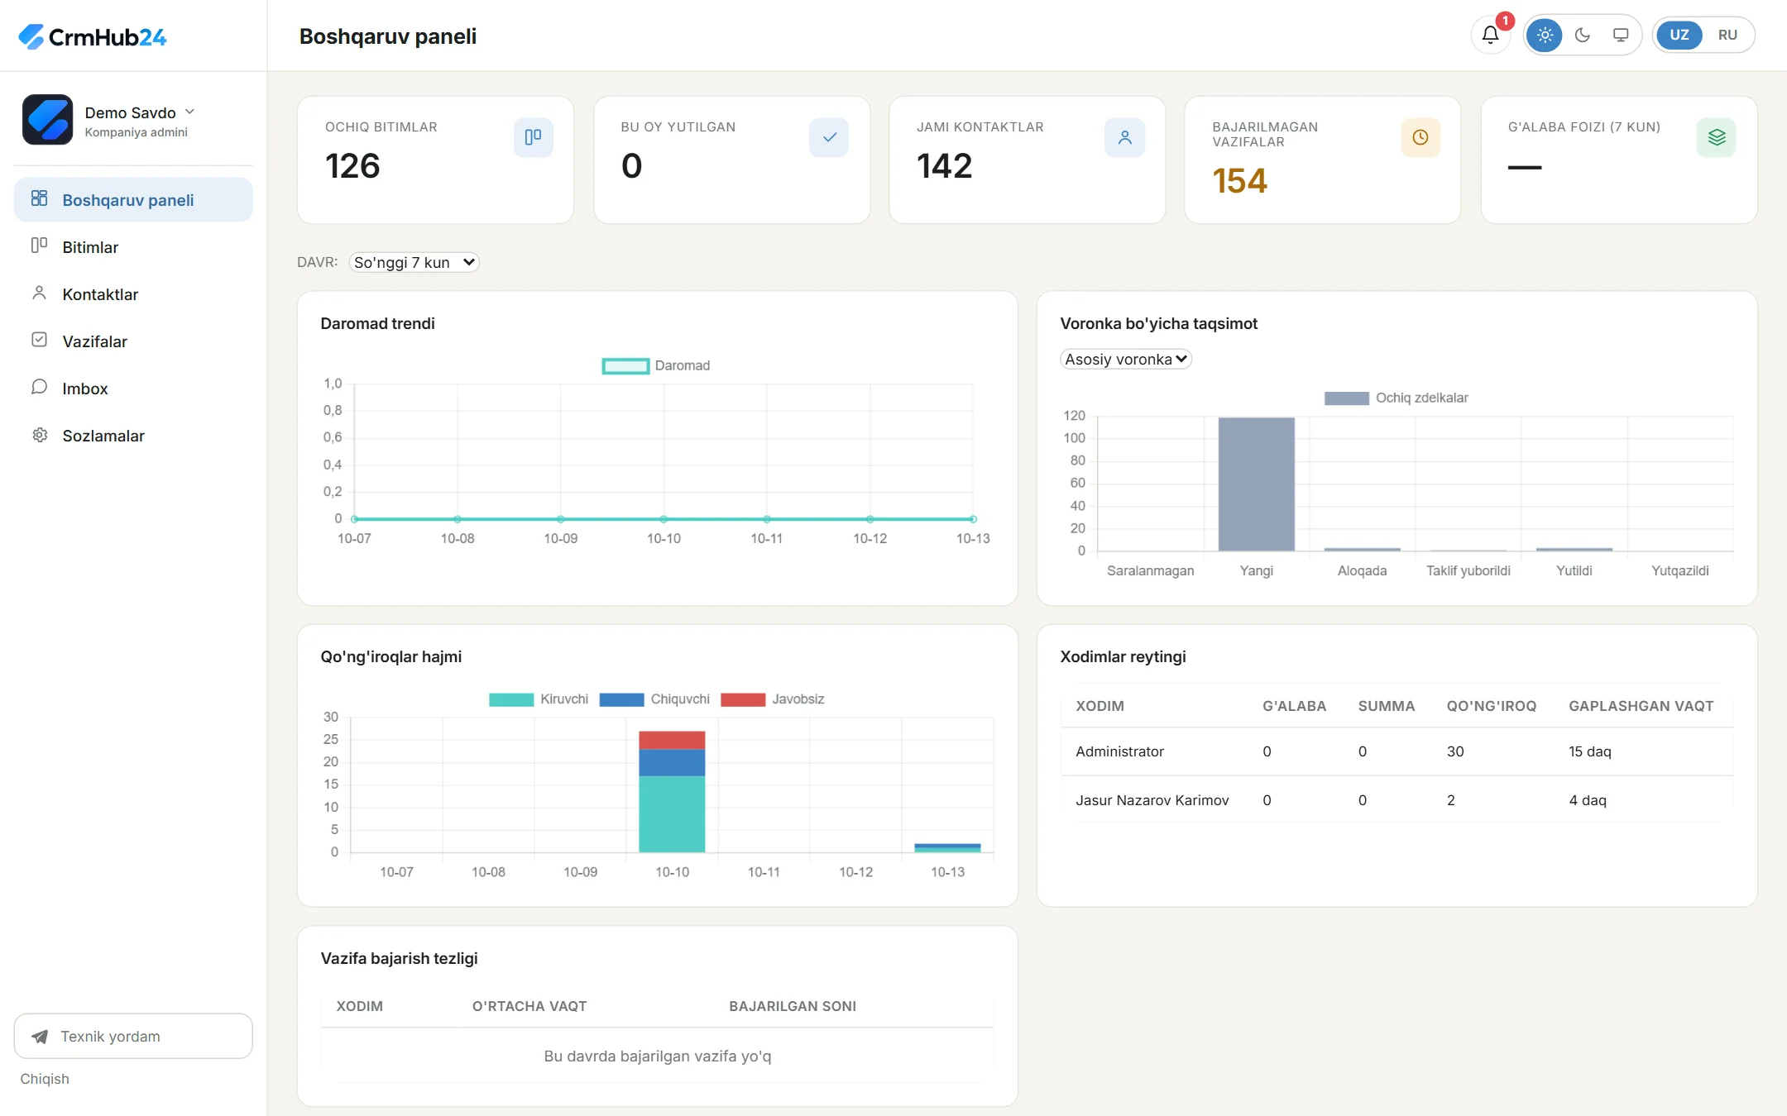Expand the Demo Savdo company chevron
1787x1116 pixels.
click(x=189, y=112)
